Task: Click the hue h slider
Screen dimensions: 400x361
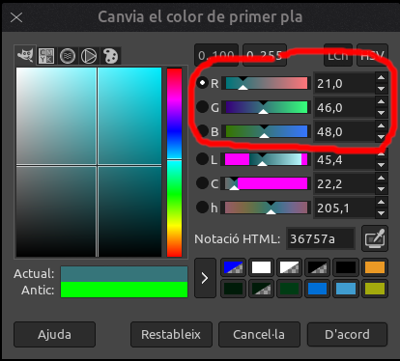Action: [x=267, y=208]
